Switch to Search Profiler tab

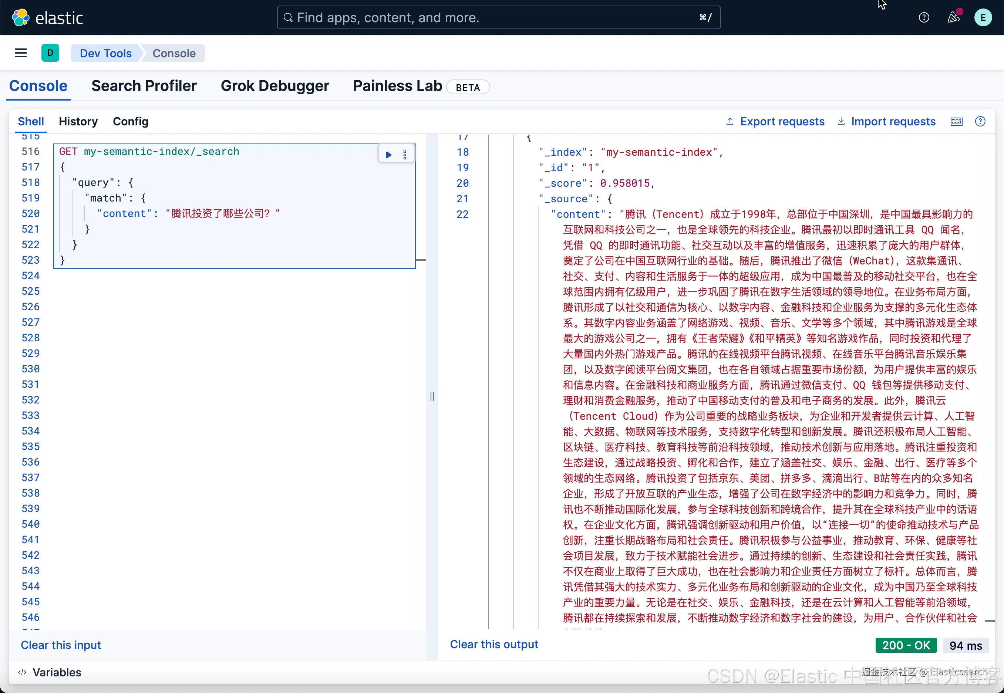coord(144,86)
